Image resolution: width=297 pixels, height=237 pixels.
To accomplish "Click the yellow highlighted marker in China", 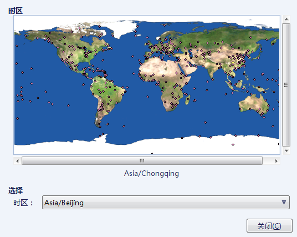I will point(233,62).
